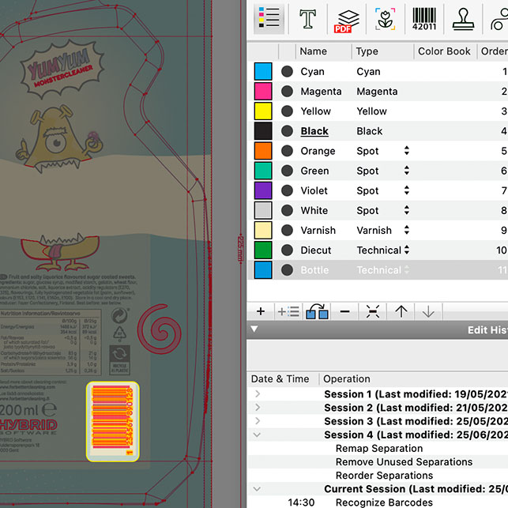Toggle visibility dot for White
This screenshot has width=508, height=508.
pos(287,210)
